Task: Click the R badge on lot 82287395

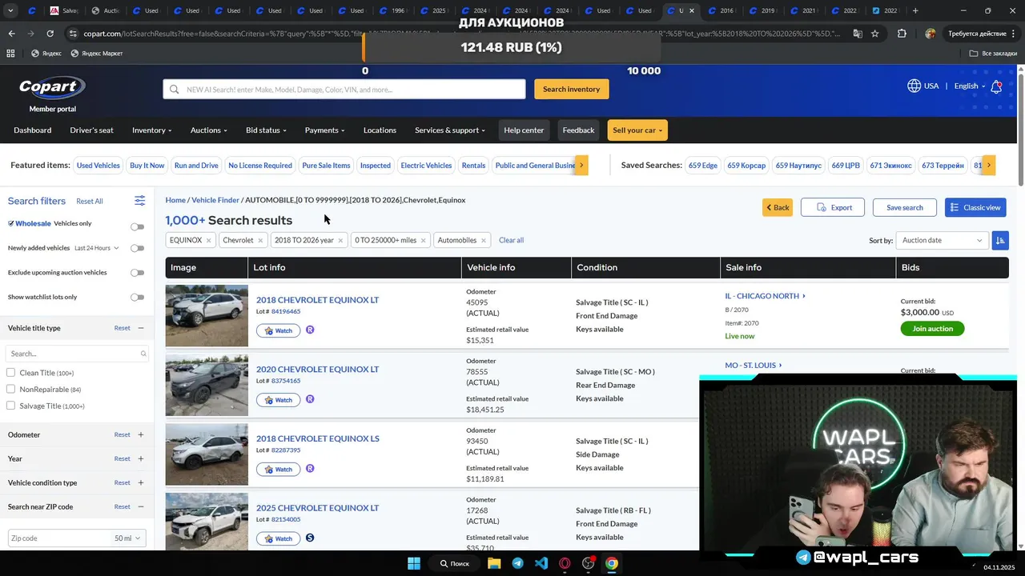Action: click(310, 469)
